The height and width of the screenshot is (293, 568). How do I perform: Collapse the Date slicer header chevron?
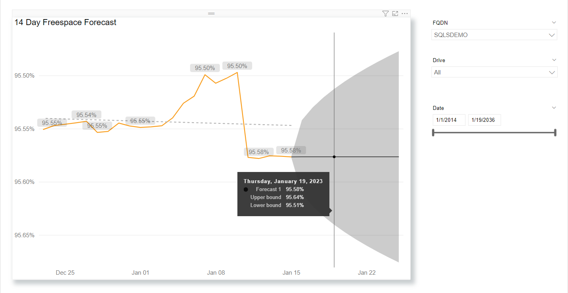pos(554,108)
